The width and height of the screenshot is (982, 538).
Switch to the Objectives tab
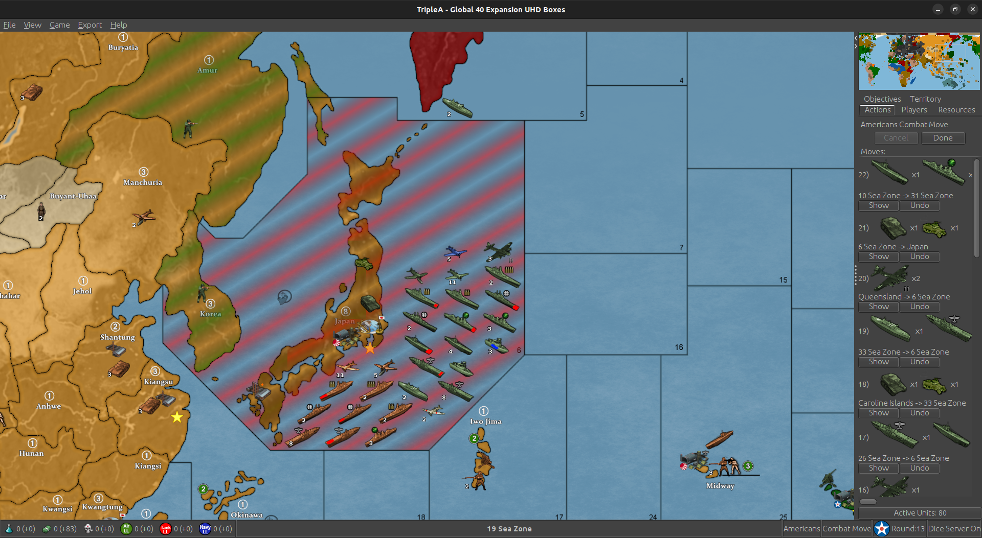tap(882, 99)
